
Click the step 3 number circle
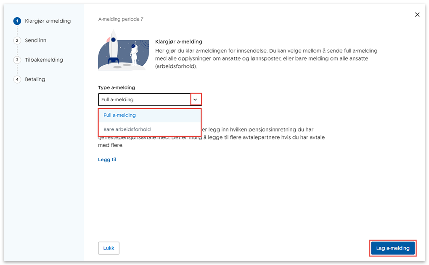[17, 60]
